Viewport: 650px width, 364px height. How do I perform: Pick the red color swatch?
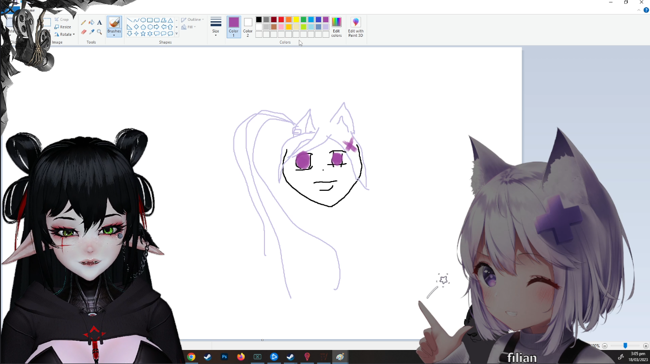click(281, 20)
